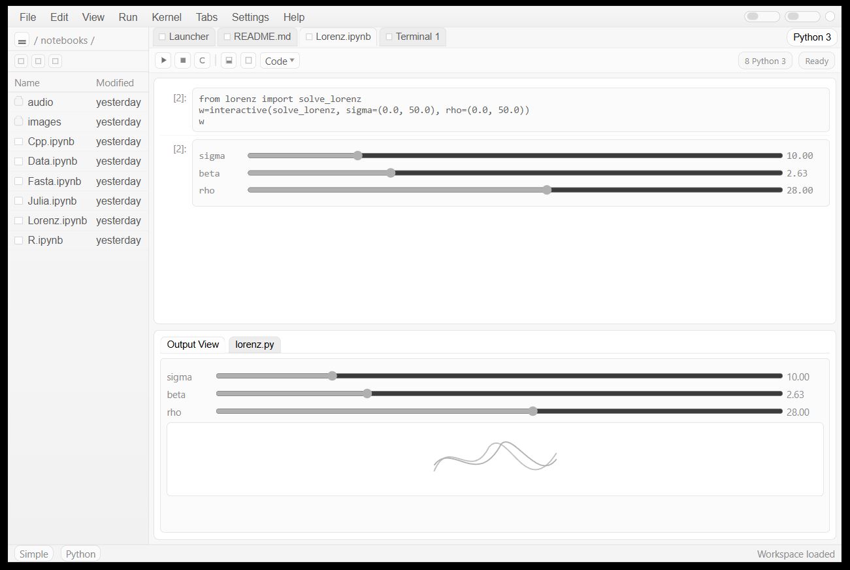Screen dimensions: 850x570
Task: Click the save icon in notebook toolbar
Action: [229, 61]
